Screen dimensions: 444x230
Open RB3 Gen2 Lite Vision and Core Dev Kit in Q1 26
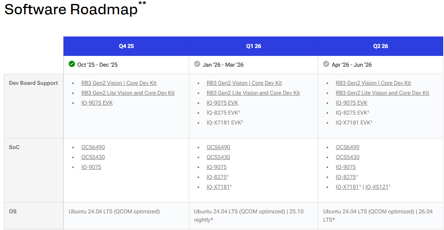253,93
